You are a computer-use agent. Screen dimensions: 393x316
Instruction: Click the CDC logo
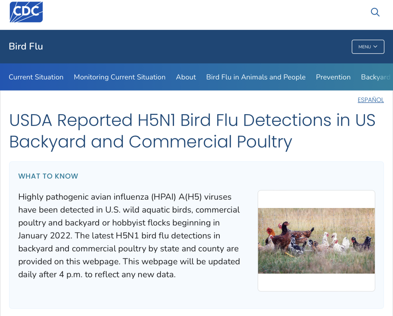tap(26, 12)
